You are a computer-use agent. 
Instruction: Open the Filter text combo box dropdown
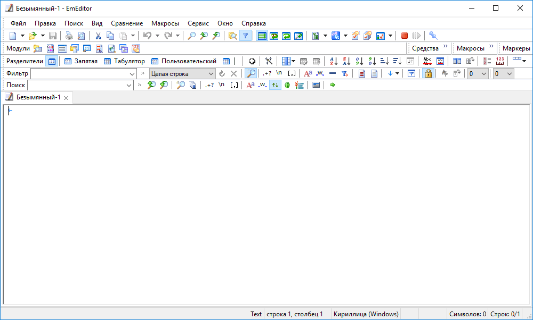(132, 73)
